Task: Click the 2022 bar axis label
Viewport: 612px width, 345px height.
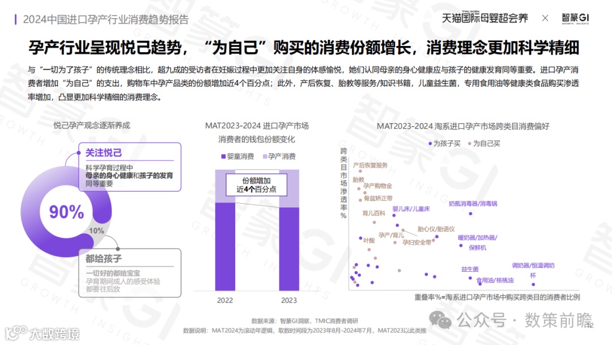Action: tap(225, 301)
